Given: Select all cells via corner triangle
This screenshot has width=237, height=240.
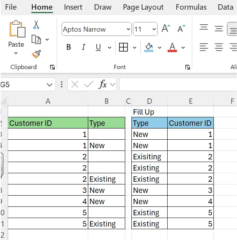Looking at the screenshot, I should pos(4,101).
